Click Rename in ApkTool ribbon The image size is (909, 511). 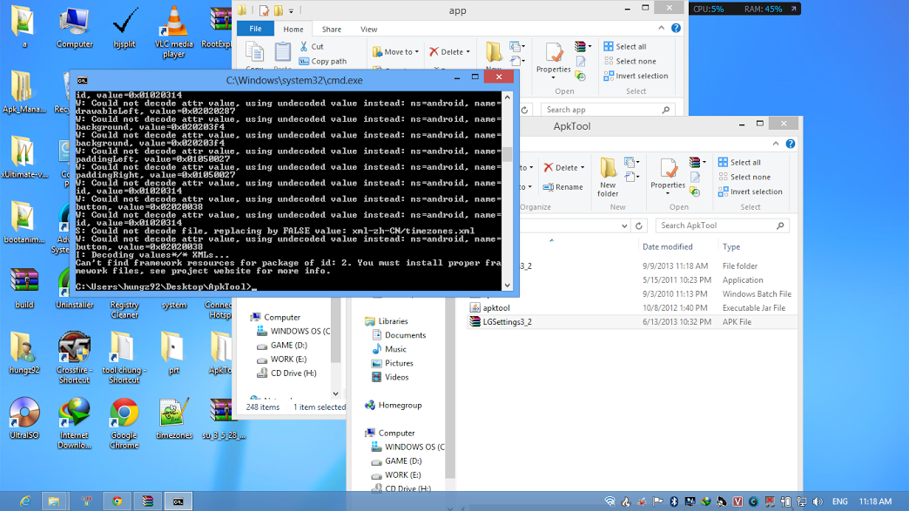(562, 186)
